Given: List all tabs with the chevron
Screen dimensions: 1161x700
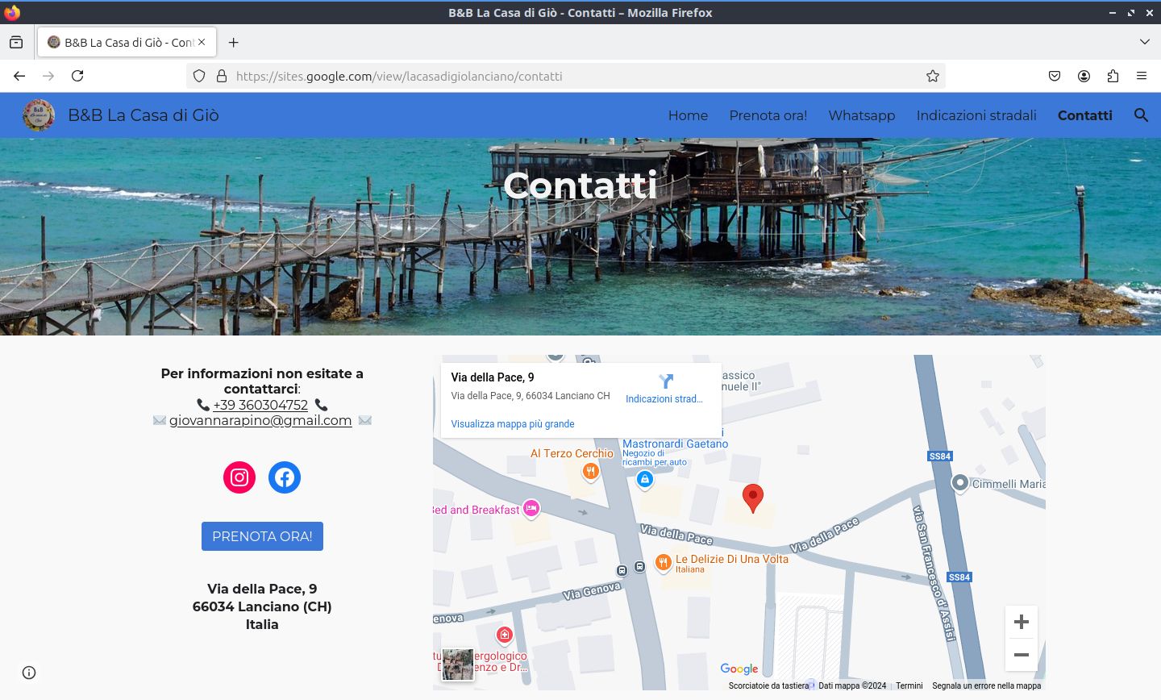Looking at the screenshot, I should coord(1145,42).
